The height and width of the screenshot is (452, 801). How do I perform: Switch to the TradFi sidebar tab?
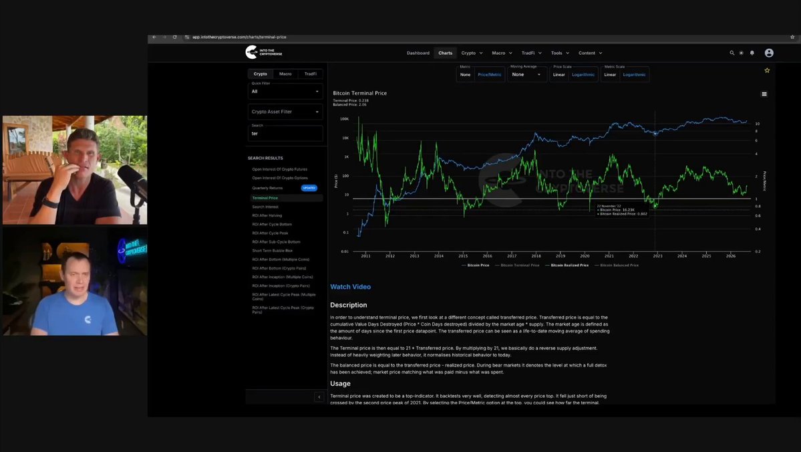click(x=310, y=74)
